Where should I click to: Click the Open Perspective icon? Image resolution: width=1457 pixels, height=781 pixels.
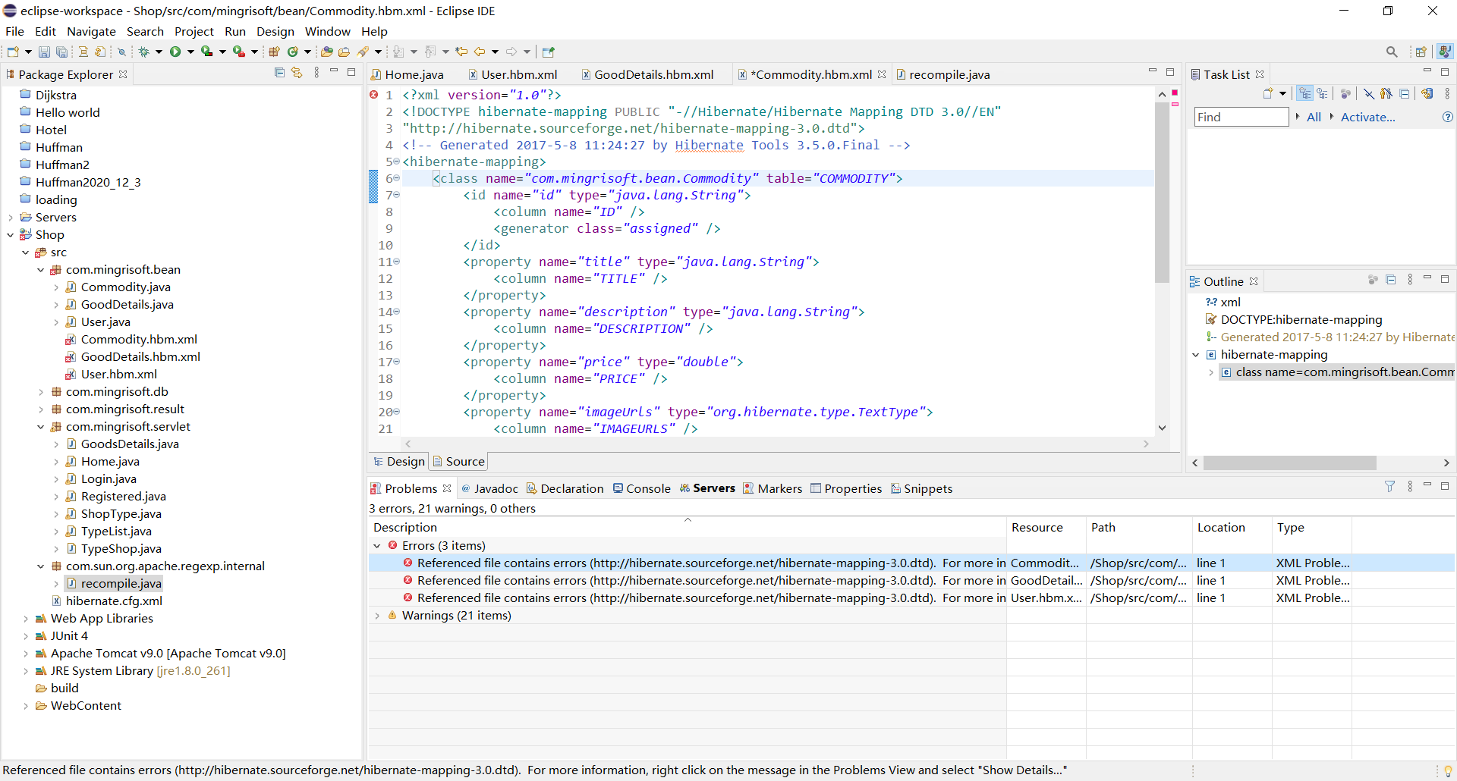pyautogui.click(x=1421, y=52)
